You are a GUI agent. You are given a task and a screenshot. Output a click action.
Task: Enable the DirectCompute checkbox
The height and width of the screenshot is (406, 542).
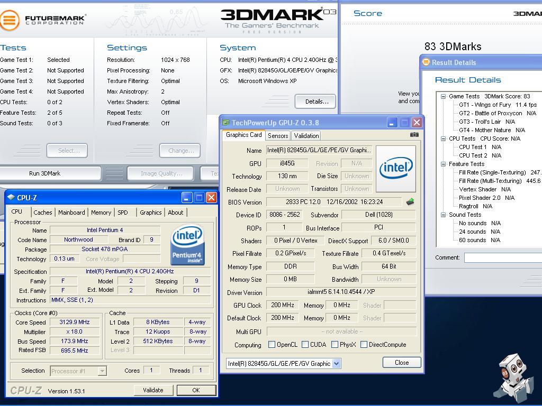pyautogui.click(x=364, y=345)
